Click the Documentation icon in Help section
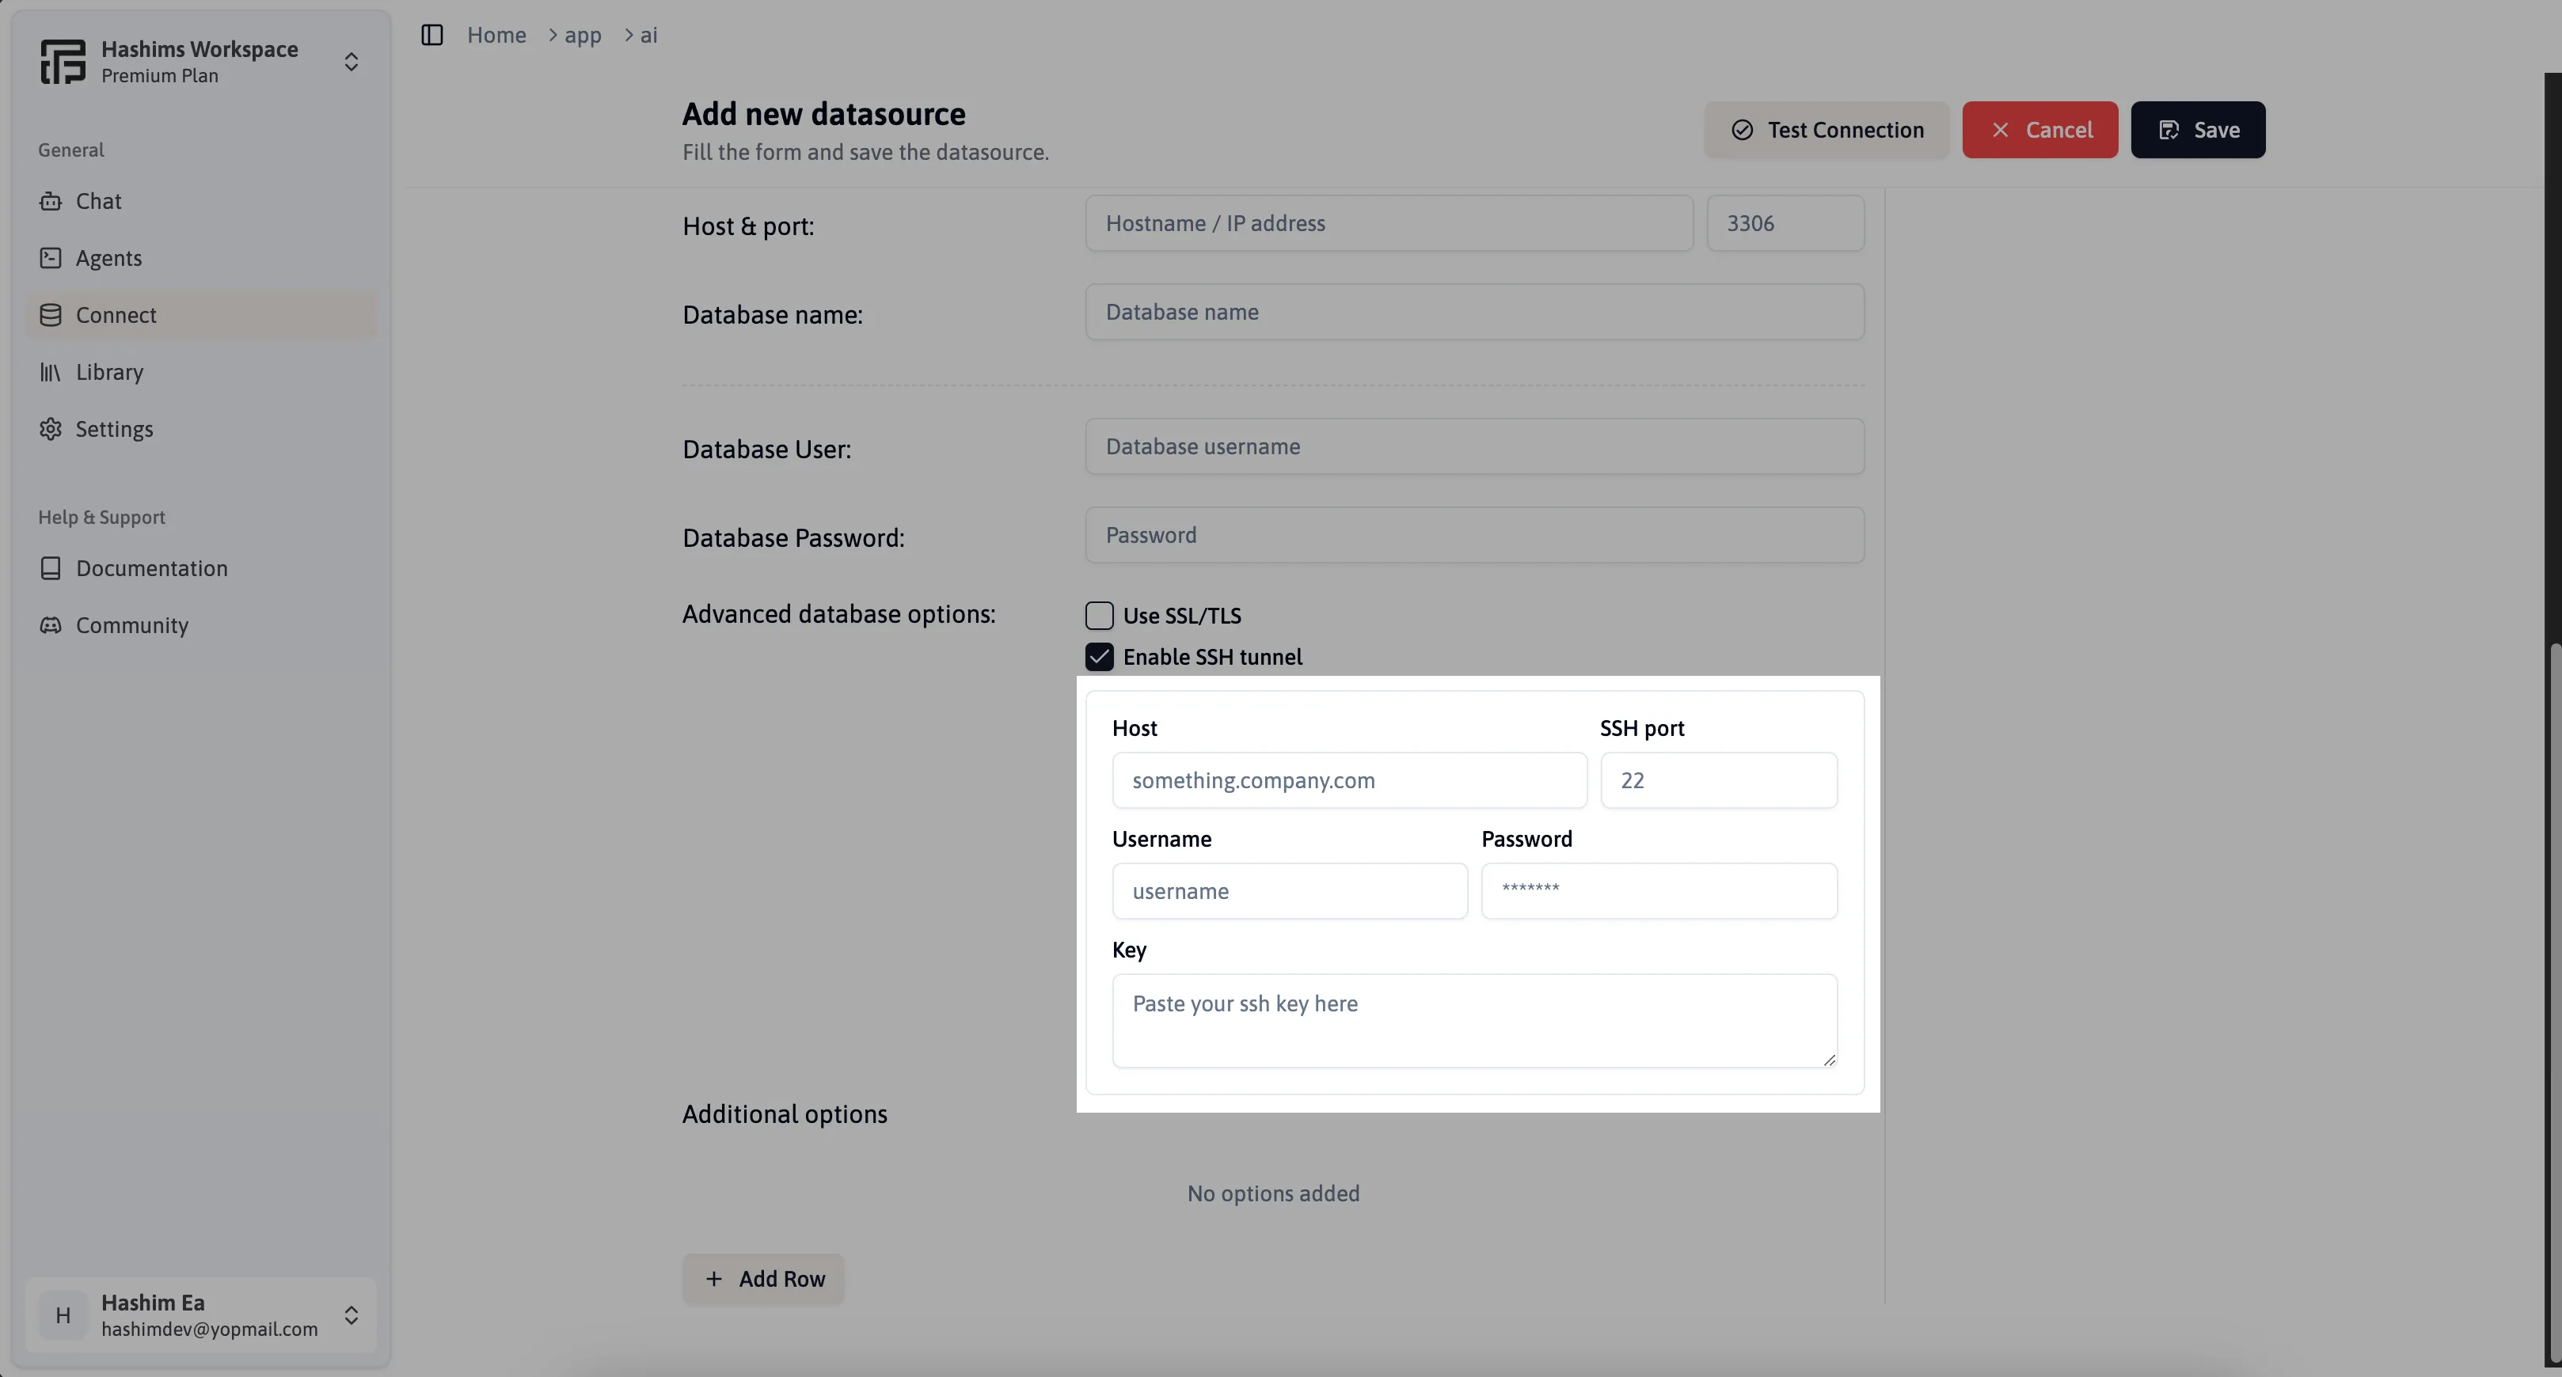 (49, 568)
